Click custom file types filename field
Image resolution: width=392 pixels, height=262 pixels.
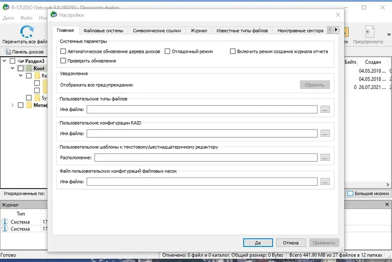click(202, 109)
